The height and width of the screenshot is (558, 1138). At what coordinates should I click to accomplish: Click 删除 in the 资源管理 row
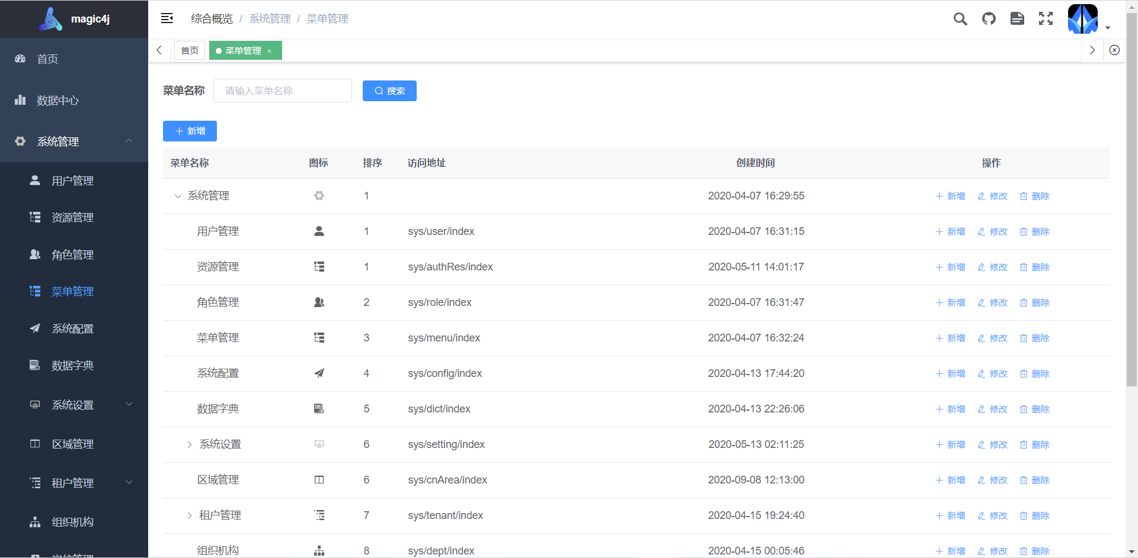1035,267
